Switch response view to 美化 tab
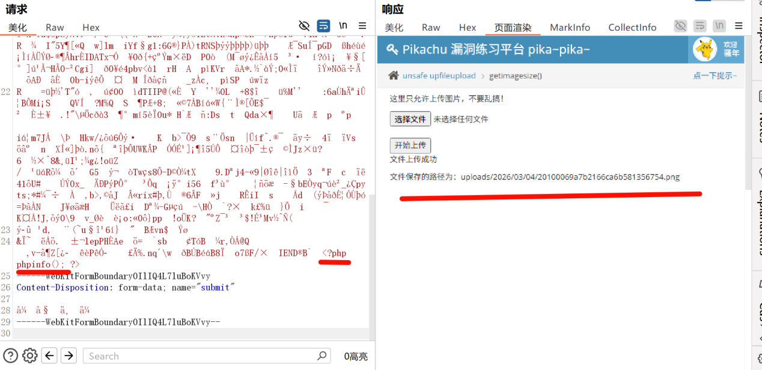762x370 pixels. 394,28
